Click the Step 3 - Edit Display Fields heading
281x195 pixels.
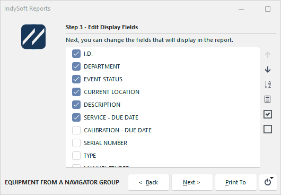point(102,27)
